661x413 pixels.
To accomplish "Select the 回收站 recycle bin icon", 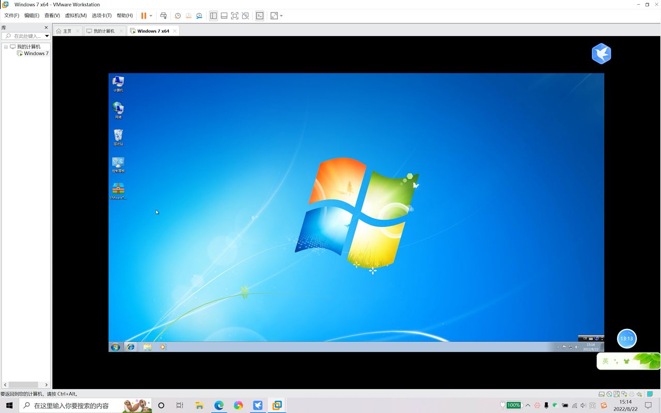I will [x=118, y=137].
